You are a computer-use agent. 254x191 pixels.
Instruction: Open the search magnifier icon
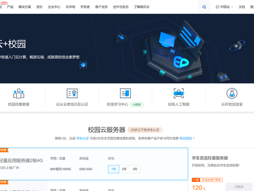[204, 7]
